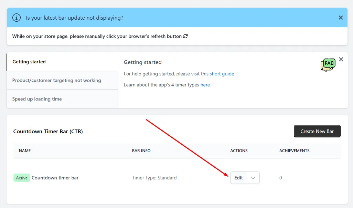Close the Getting started help panel
The height and width of the screenshot is (208, 353).
pyautogui.click(x=341, y=59)
